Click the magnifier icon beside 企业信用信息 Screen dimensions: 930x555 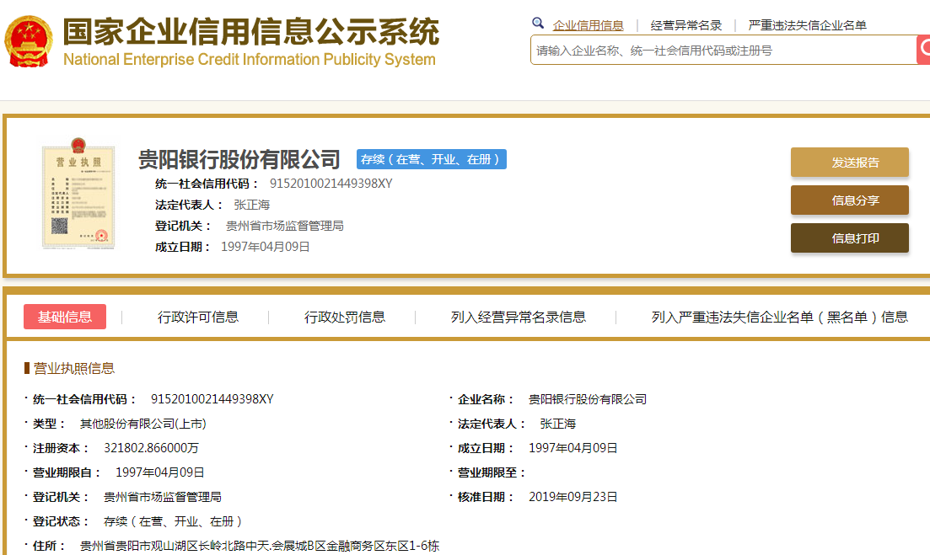point(538,23)
